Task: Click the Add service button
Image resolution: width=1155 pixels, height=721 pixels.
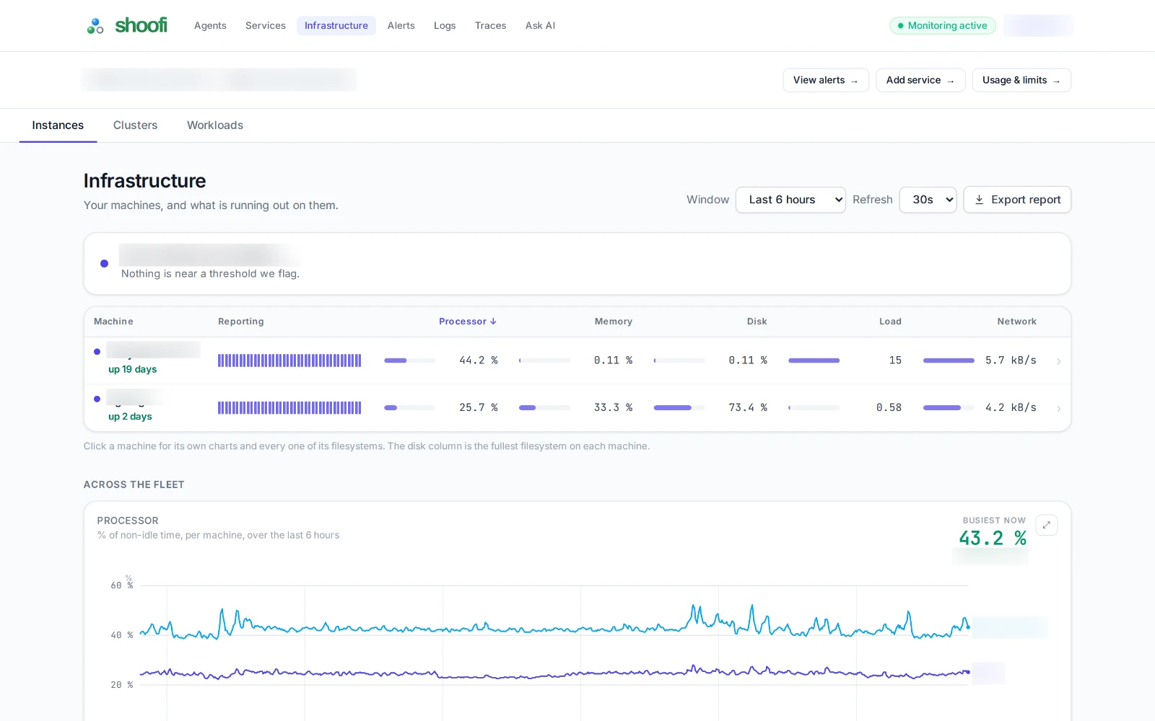Action: 920,80
